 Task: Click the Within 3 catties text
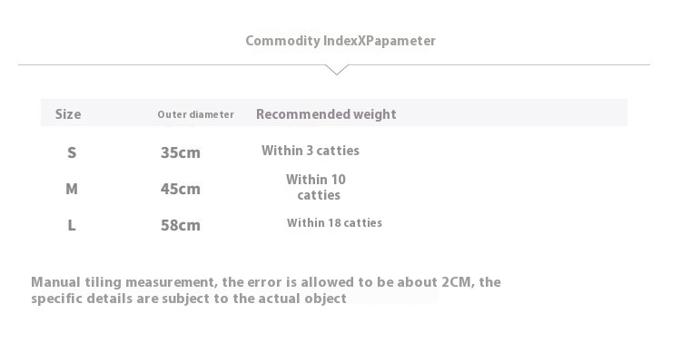311,151
